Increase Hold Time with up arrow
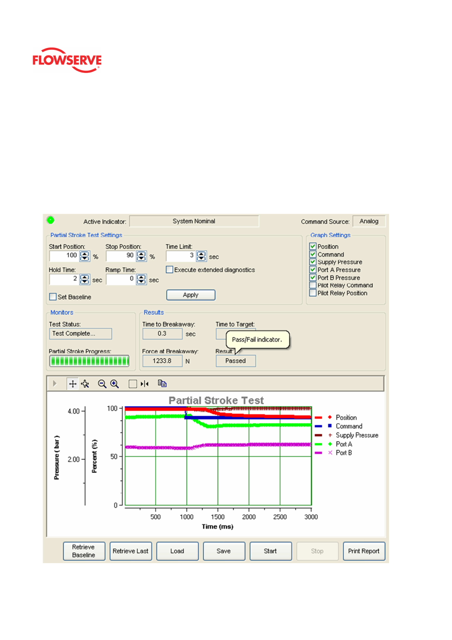 pos(85,277)
